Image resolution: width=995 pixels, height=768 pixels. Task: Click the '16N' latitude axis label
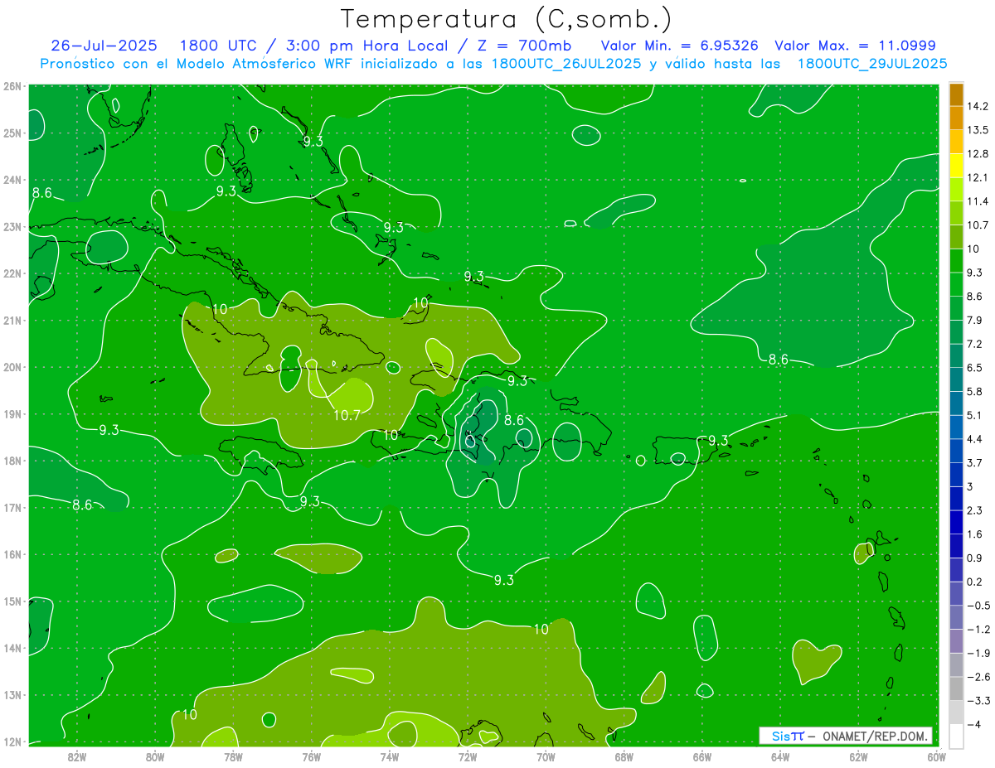pos(12,554)
